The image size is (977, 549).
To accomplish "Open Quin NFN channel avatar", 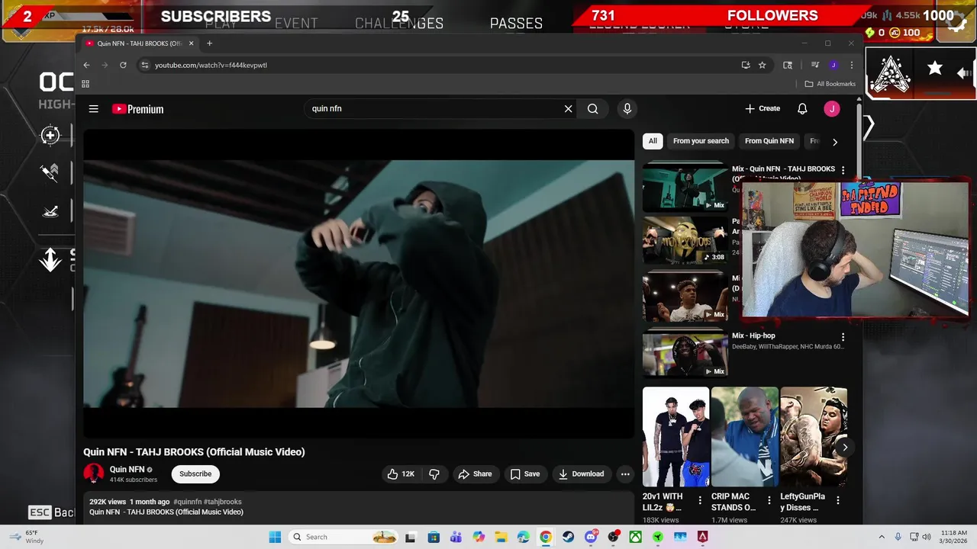I will pos(94,474).
